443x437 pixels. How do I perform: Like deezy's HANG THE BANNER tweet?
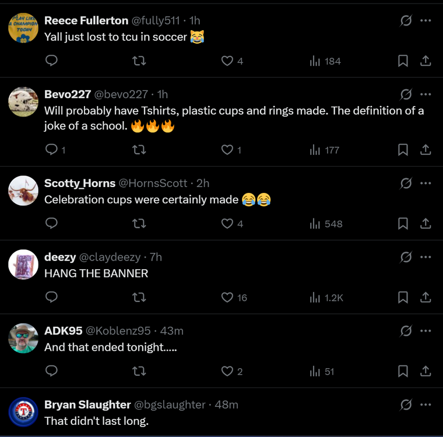[x=227, y=298]
